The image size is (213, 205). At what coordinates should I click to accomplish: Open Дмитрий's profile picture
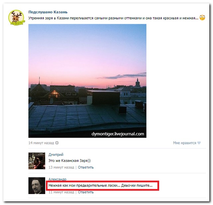coord(37,161)
